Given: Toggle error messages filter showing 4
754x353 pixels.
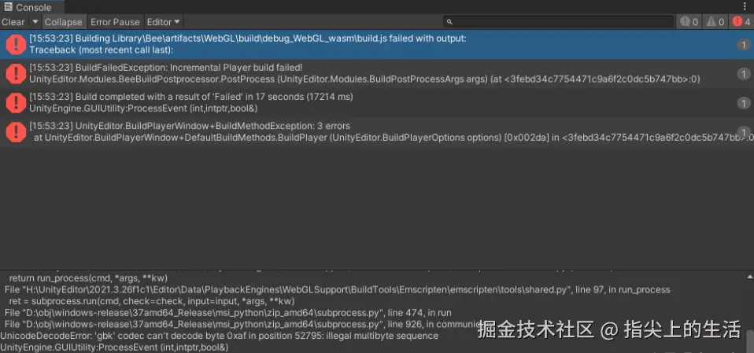Looking at the screenshot, I should click(x=741, y=22).
